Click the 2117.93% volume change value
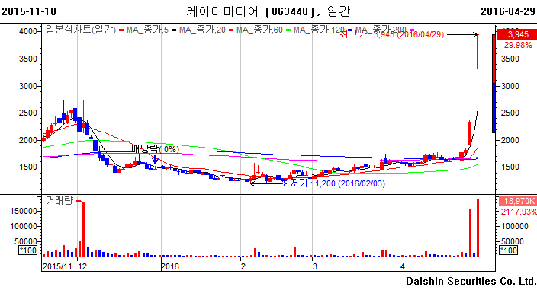This screenshot has height=290, width=537. coord(519,212)
